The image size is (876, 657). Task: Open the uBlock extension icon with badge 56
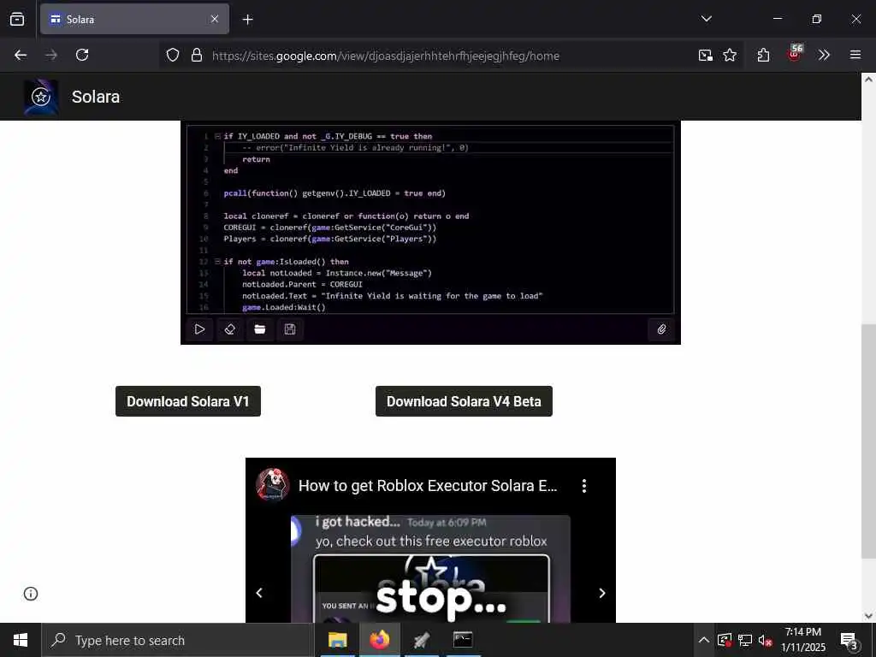pos(795,54)
